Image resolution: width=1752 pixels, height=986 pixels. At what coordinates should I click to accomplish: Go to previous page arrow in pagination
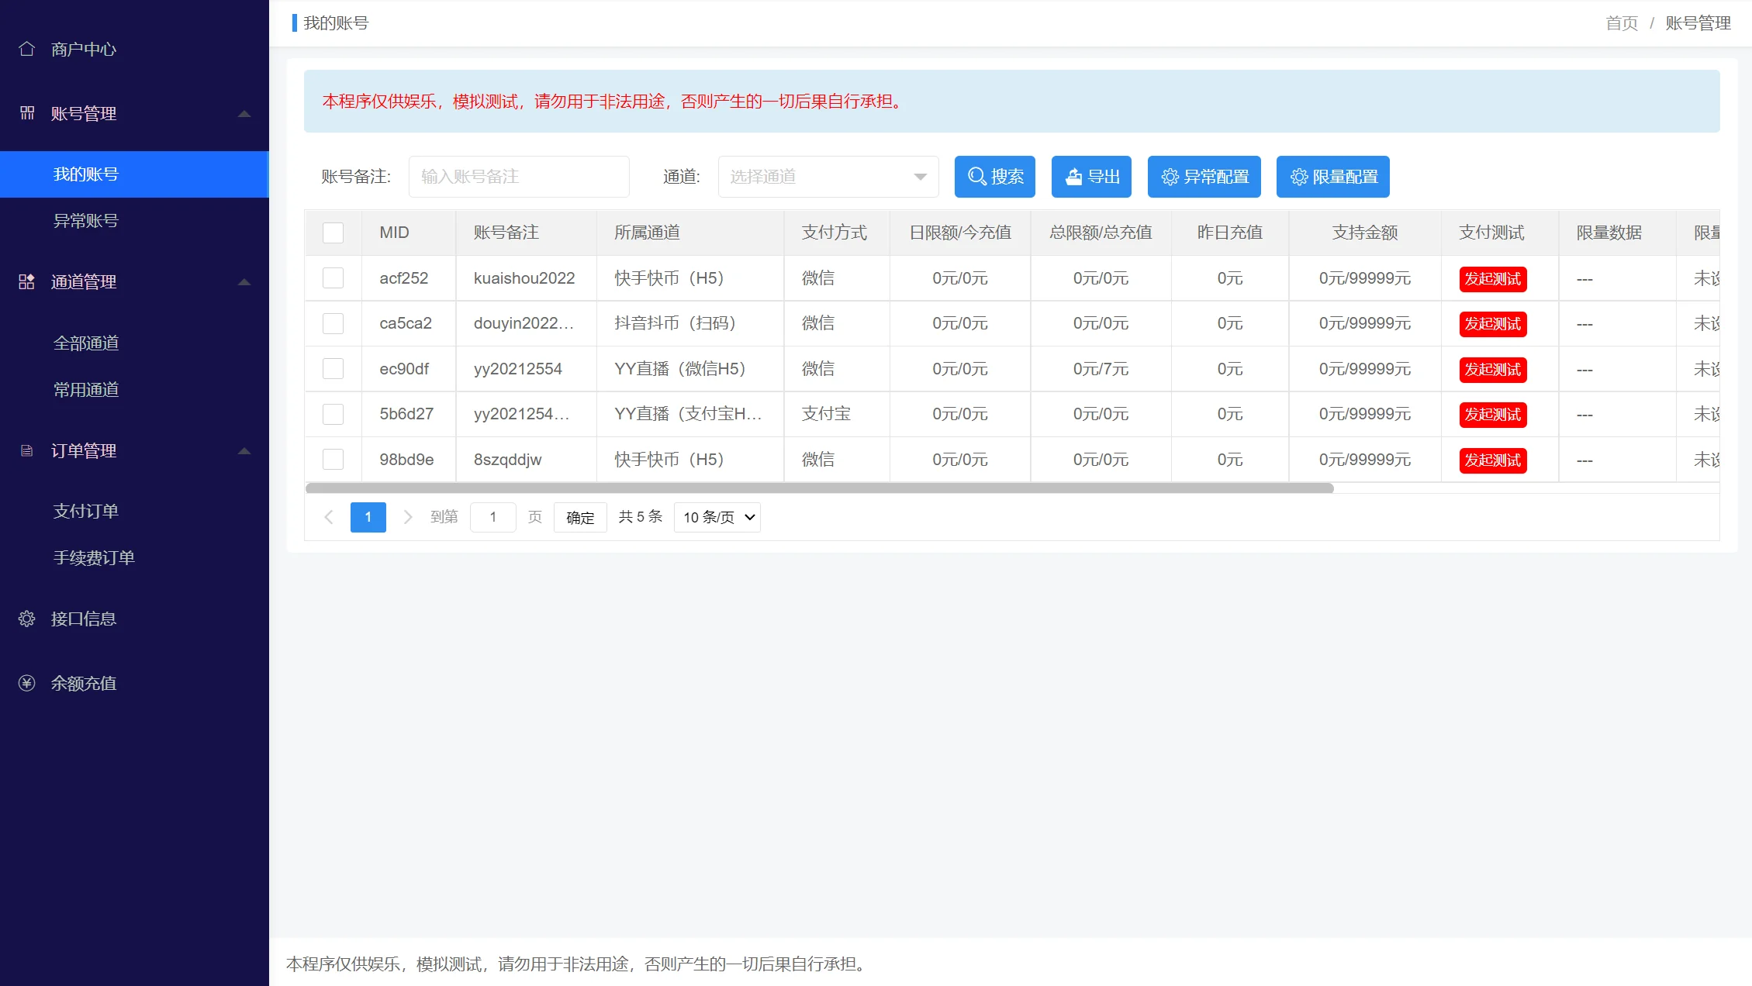329,517
